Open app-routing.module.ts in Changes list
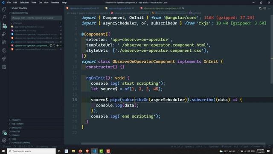273x154 pixels. pos(36,27)
